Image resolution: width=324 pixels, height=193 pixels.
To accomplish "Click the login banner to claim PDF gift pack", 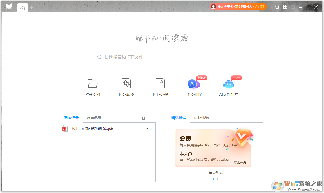I will [237, 6].
